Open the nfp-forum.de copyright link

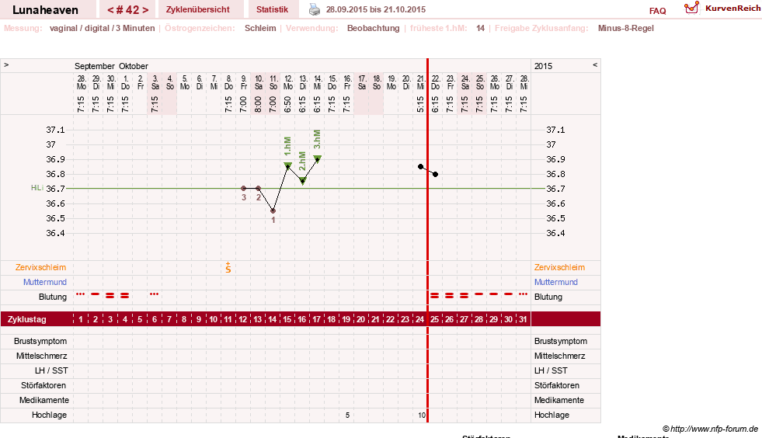pyautogui.click(x=711, y=429)
